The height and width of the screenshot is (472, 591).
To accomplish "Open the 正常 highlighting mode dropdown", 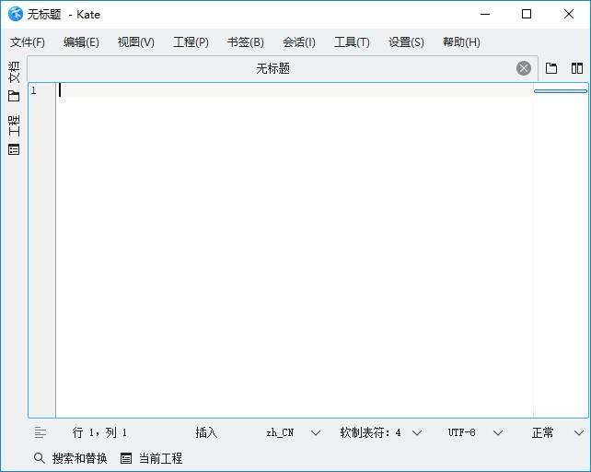I will pyautogui.click(x=558, y=432).
